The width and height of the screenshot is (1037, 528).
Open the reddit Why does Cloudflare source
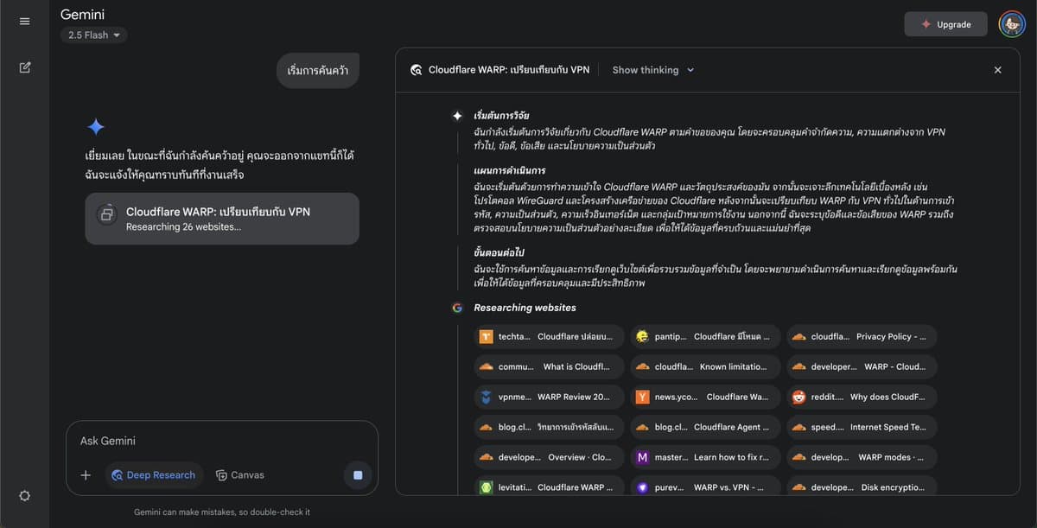[x=862, y=397]
